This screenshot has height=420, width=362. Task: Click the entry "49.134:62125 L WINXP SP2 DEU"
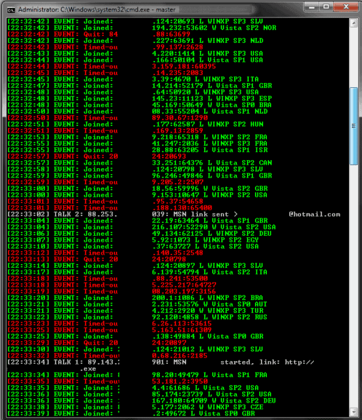click(x=212, y=234)
